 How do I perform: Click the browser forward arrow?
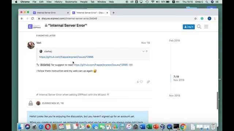[27, 19]
